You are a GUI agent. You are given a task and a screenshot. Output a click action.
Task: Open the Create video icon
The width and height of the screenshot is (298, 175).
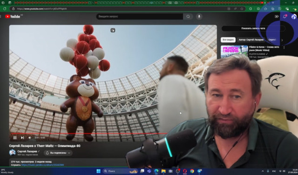(x=277, y=17)
